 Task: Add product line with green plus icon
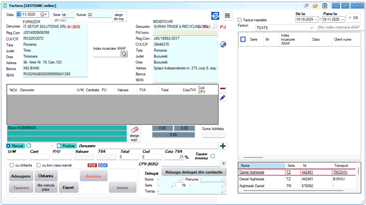223,146
